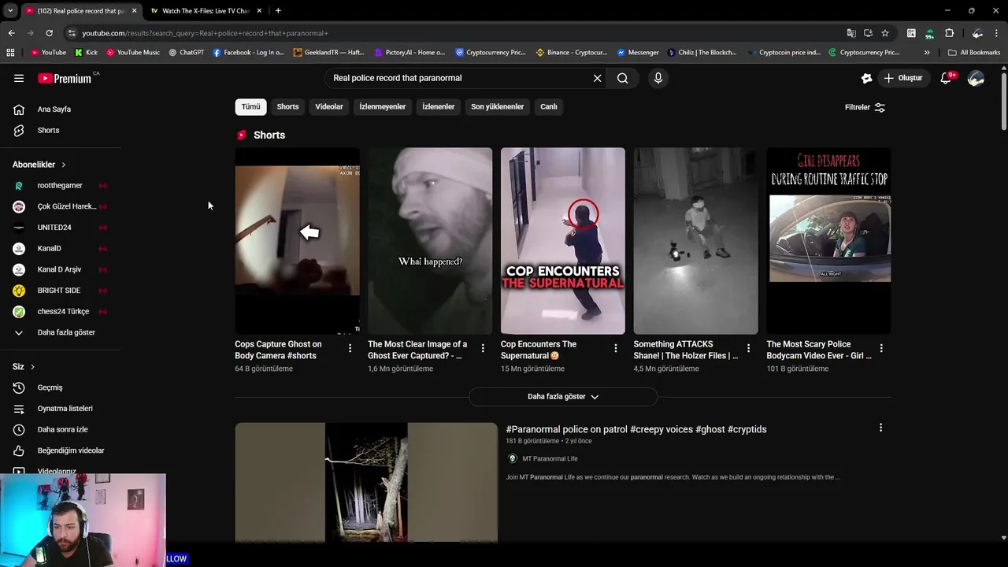Reload the page
The height and width of the screenshot is (567, 1008).
49,33
